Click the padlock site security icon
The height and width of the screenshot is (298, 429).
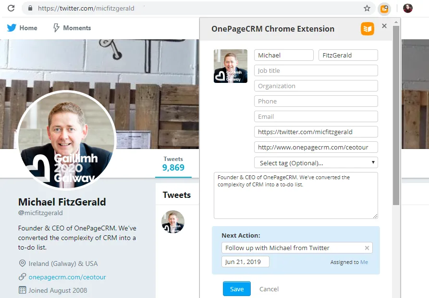pyautogui.click(x=30, y=8)
